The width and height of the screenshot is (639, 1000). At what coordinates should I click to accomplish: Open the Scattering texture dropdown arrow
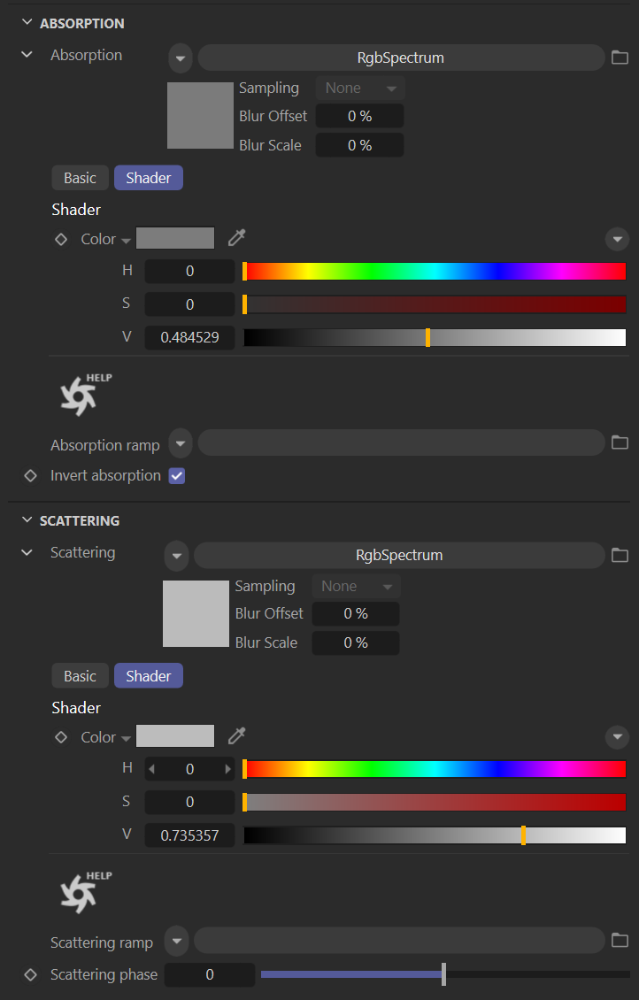pos(176,556)
